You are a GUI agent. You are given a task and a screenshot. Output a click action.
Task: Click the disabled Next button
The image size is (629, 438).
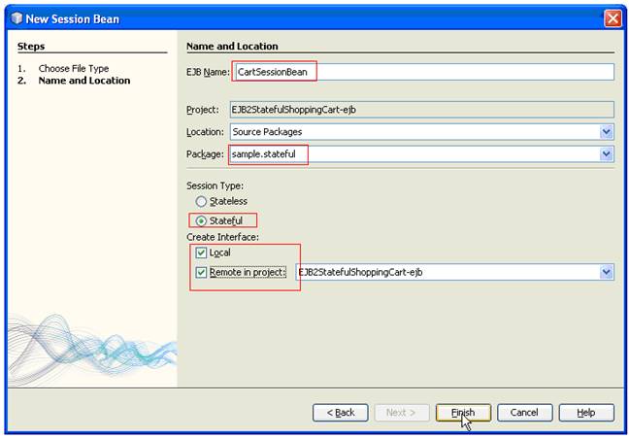coord(402,413)
